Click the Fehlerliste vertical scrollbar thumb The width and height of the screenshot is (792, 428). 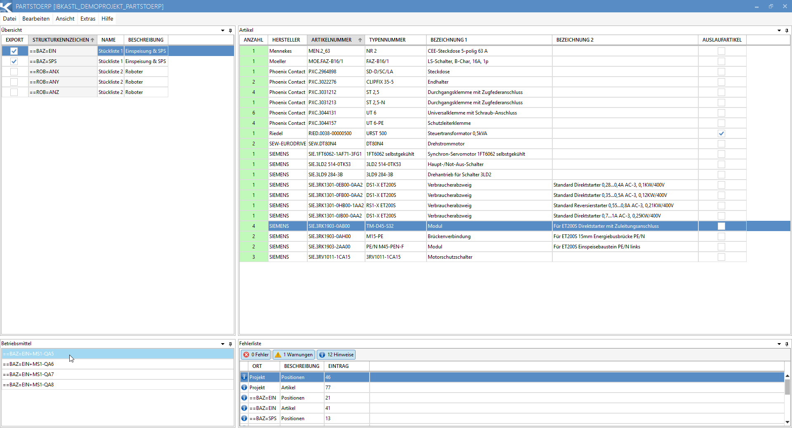click(x=787, y=387)
